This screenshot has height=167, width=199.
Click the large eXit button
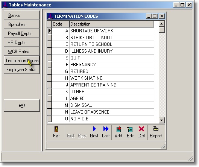tap(22, 105)
